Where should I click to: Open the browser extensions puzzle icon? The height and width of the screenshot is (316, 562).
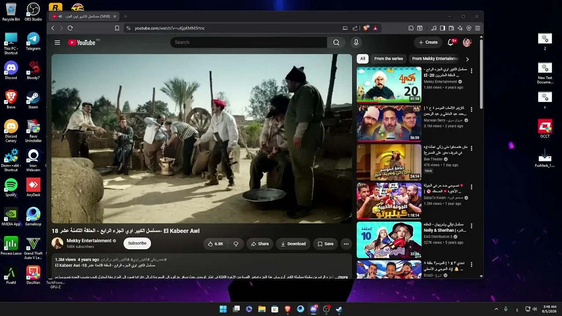pyautogui.click(x=411, y=28)
